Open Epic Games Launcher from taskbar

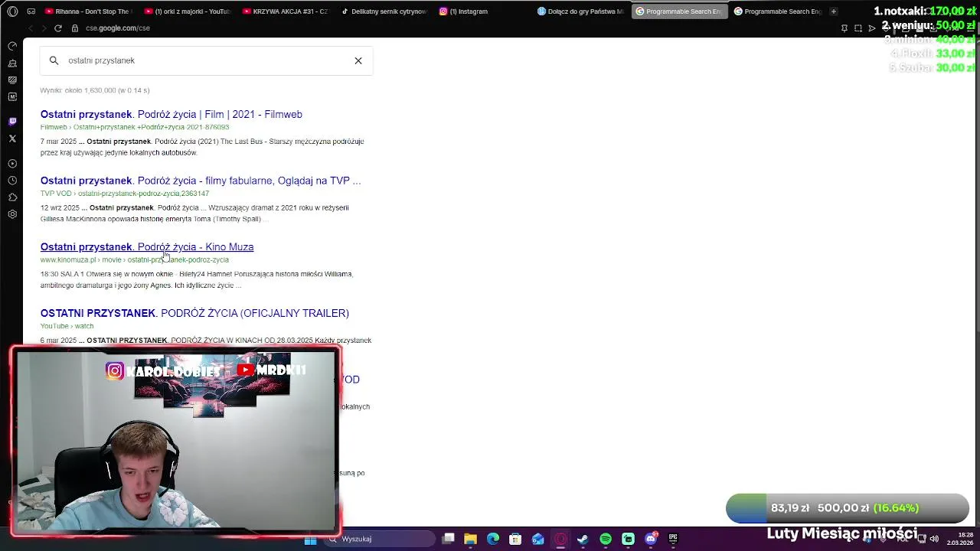(673, 540)
